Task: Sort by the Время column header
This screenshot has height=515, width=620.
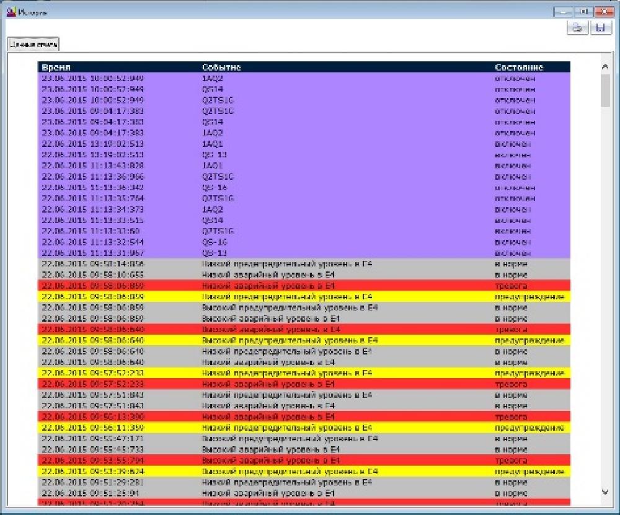Action: click(x=56, y=67)
